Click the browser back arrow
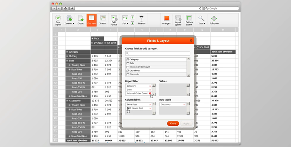Viewport: 291px width, 147px height. point(54,9)
